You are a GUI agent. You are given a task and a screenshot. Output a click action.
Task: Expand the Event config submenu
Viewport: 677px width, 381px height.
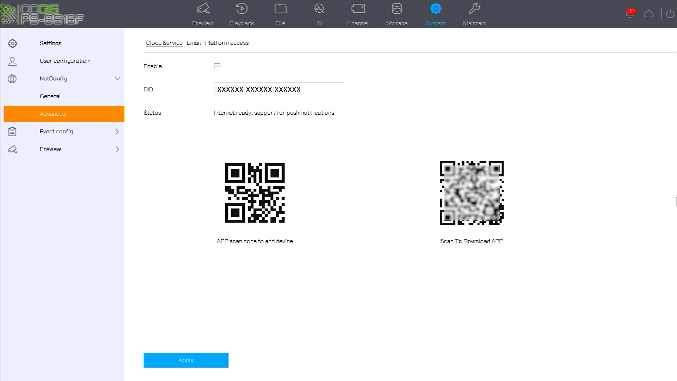[117, 132]
